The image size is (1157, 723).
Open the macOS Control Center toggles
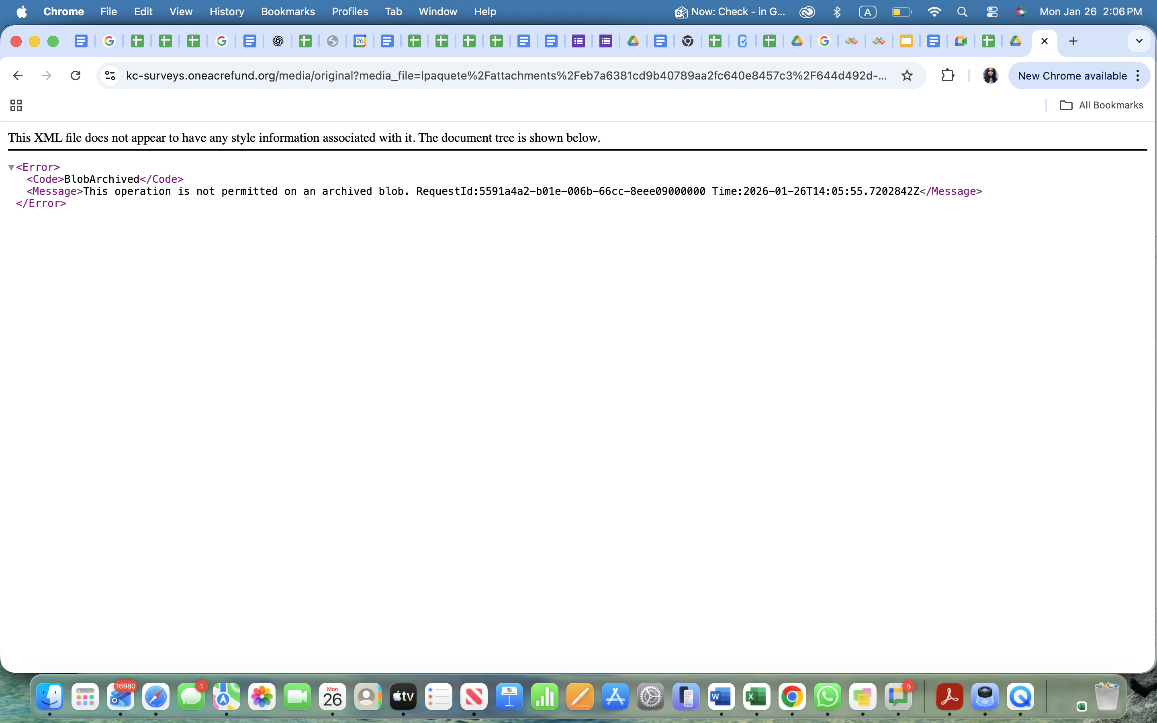pyautogui.click(x=992, y=12)
